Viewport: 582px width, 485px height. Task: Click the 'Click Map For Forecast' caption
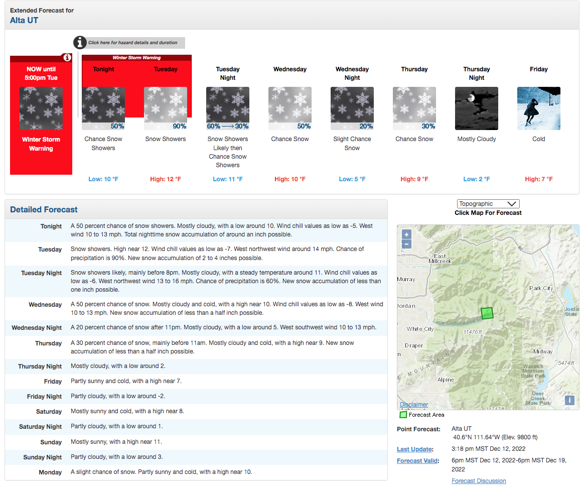[488, 213]
